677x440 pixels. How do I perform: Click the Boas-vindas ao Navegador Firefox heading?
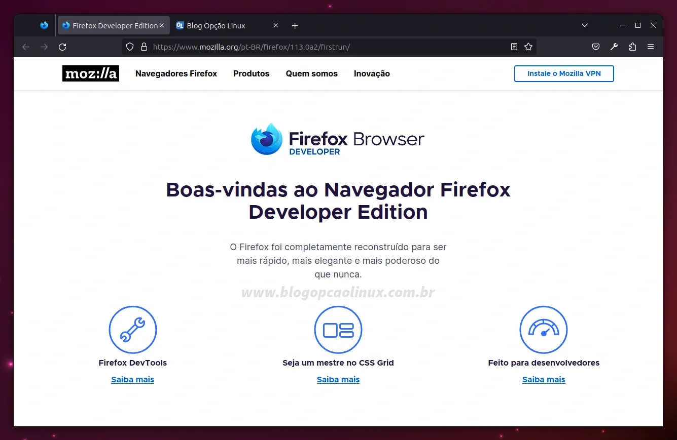pyautogui.click(x=338, y=201)
